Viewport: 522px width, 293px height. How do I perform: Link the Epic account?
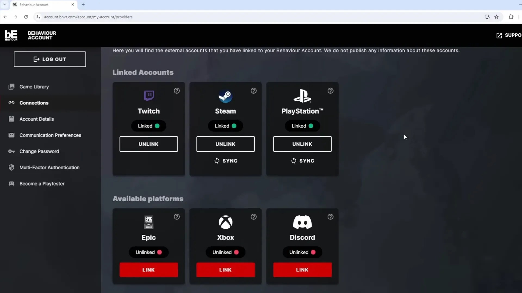point(148,270)
